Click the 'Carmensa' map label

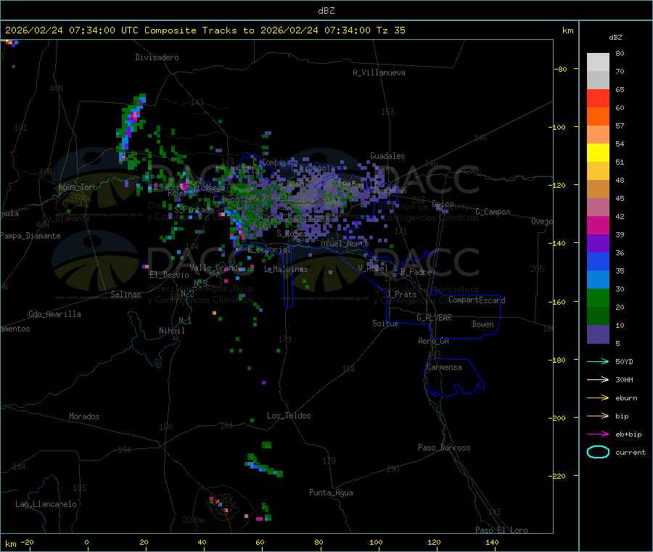444,367
